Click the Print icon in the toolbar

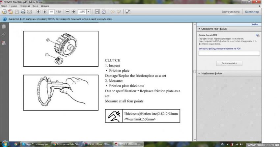[23, 12]
